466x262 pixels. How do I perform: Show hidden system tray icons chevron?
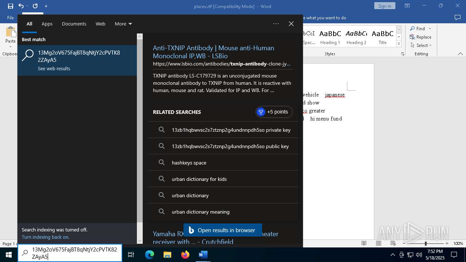pos(392,255)
